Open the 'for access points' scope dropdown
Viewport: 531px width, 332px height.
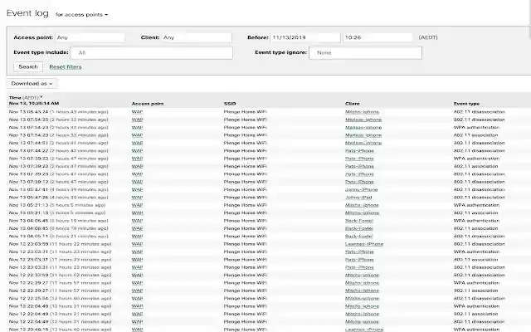click(81, 15)
